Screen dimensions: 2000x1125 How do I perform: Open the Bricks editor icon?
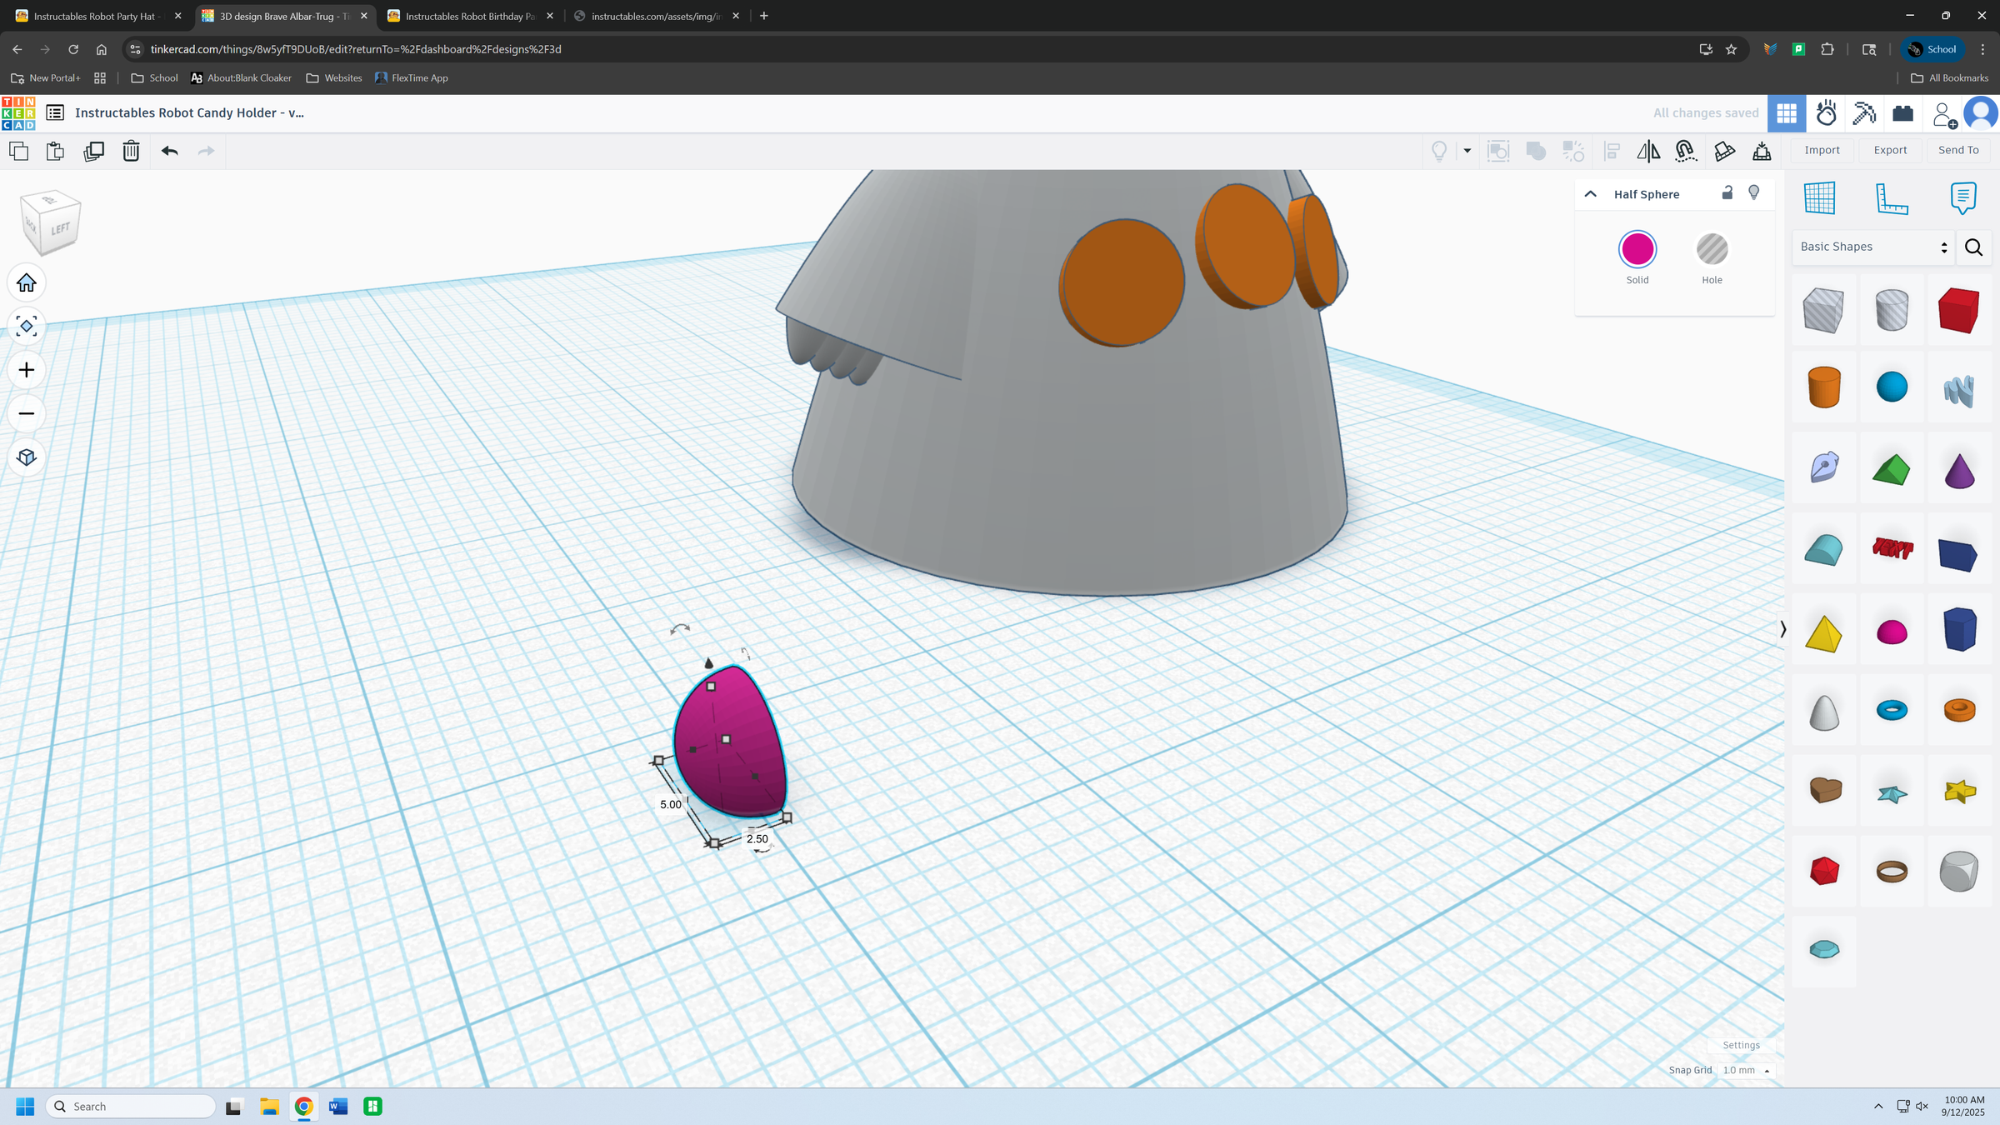coord(1903,113)
